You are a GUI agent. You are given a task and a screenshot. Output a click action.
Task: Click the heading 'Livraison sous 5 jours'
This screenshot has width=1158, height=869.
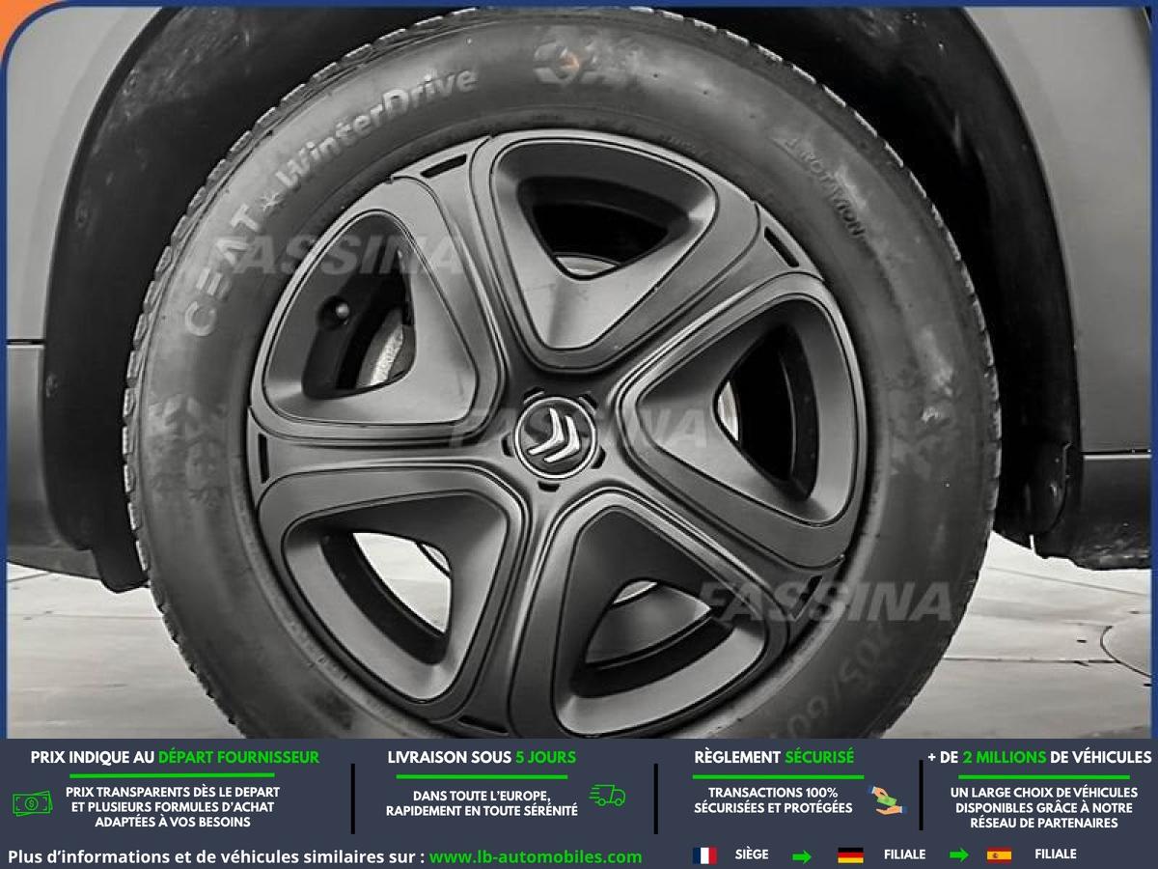click(x=482, y=757)
